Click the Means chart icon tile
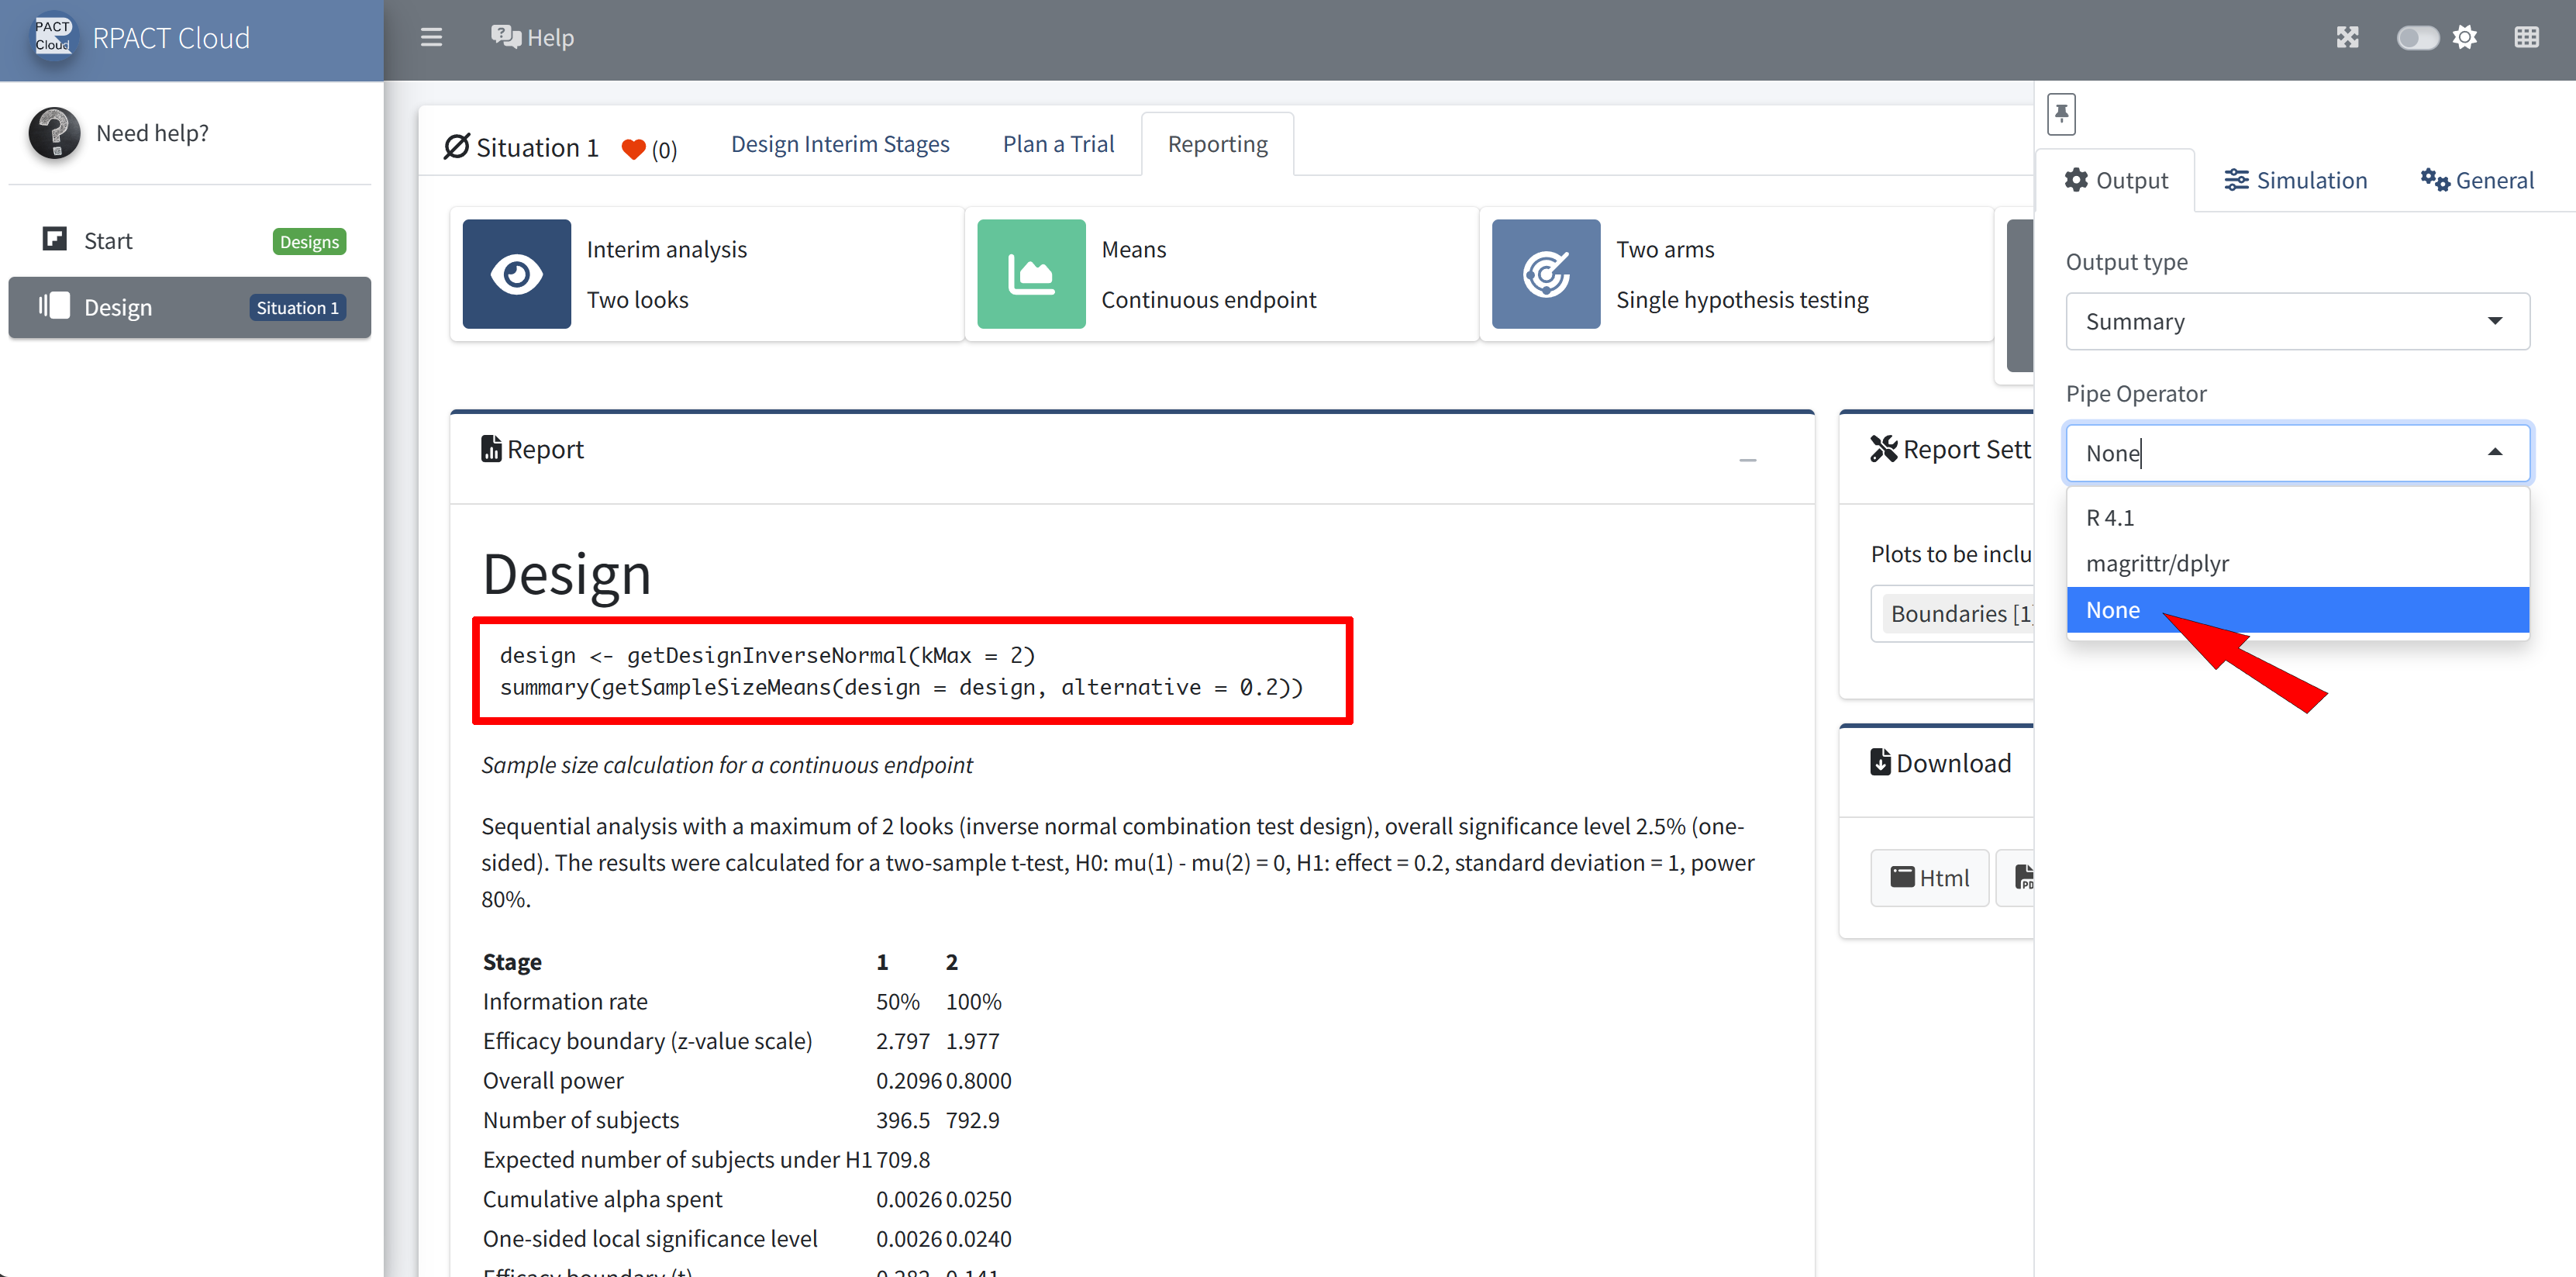 1031,274
